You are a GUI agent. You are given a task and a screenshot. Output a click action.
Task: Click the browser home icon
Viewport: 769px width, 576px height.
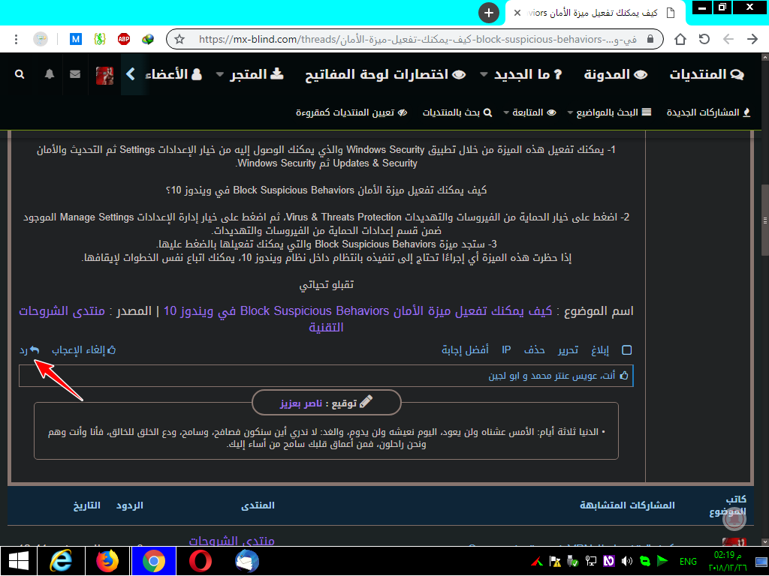pos(680,39)
